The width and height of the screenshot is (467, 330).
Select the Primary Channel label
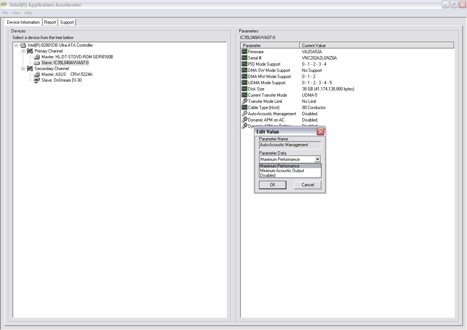[x=49, y=51]
